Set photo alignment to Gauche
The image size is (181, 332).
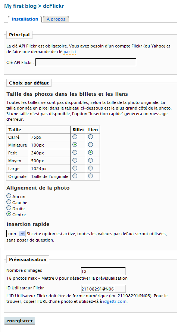(9, 202)
